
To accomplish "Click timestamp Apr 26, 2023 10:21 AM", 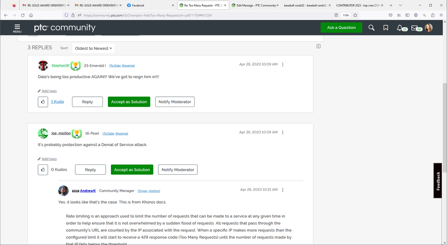I will click(x=259, y=189).
